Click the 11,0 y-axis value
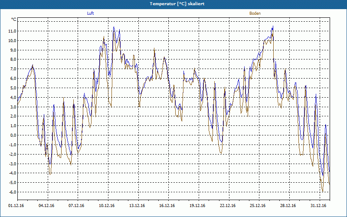347x217 pixels. (x=12, y=31)
